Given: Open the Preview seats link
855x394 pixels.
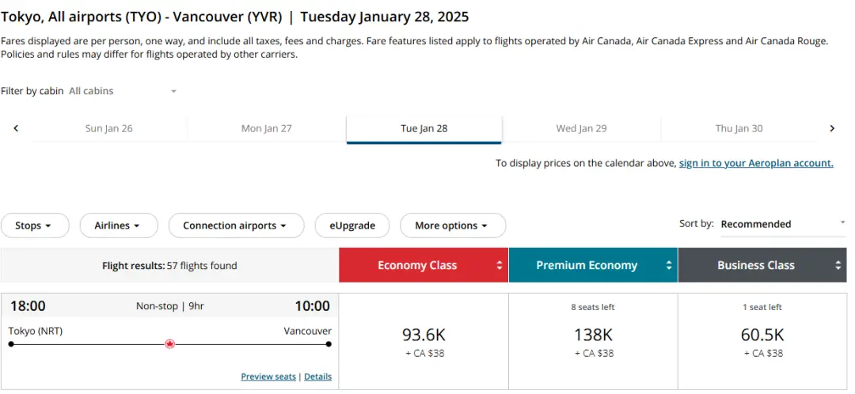Looking at the screenshot, I should click(268, 377).
